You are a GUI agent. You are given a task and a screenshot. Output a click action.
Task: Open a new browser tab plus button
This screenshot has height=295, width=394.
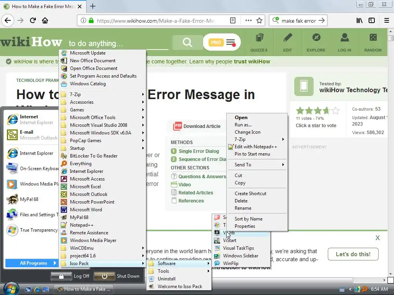click(x=93, y=6)
